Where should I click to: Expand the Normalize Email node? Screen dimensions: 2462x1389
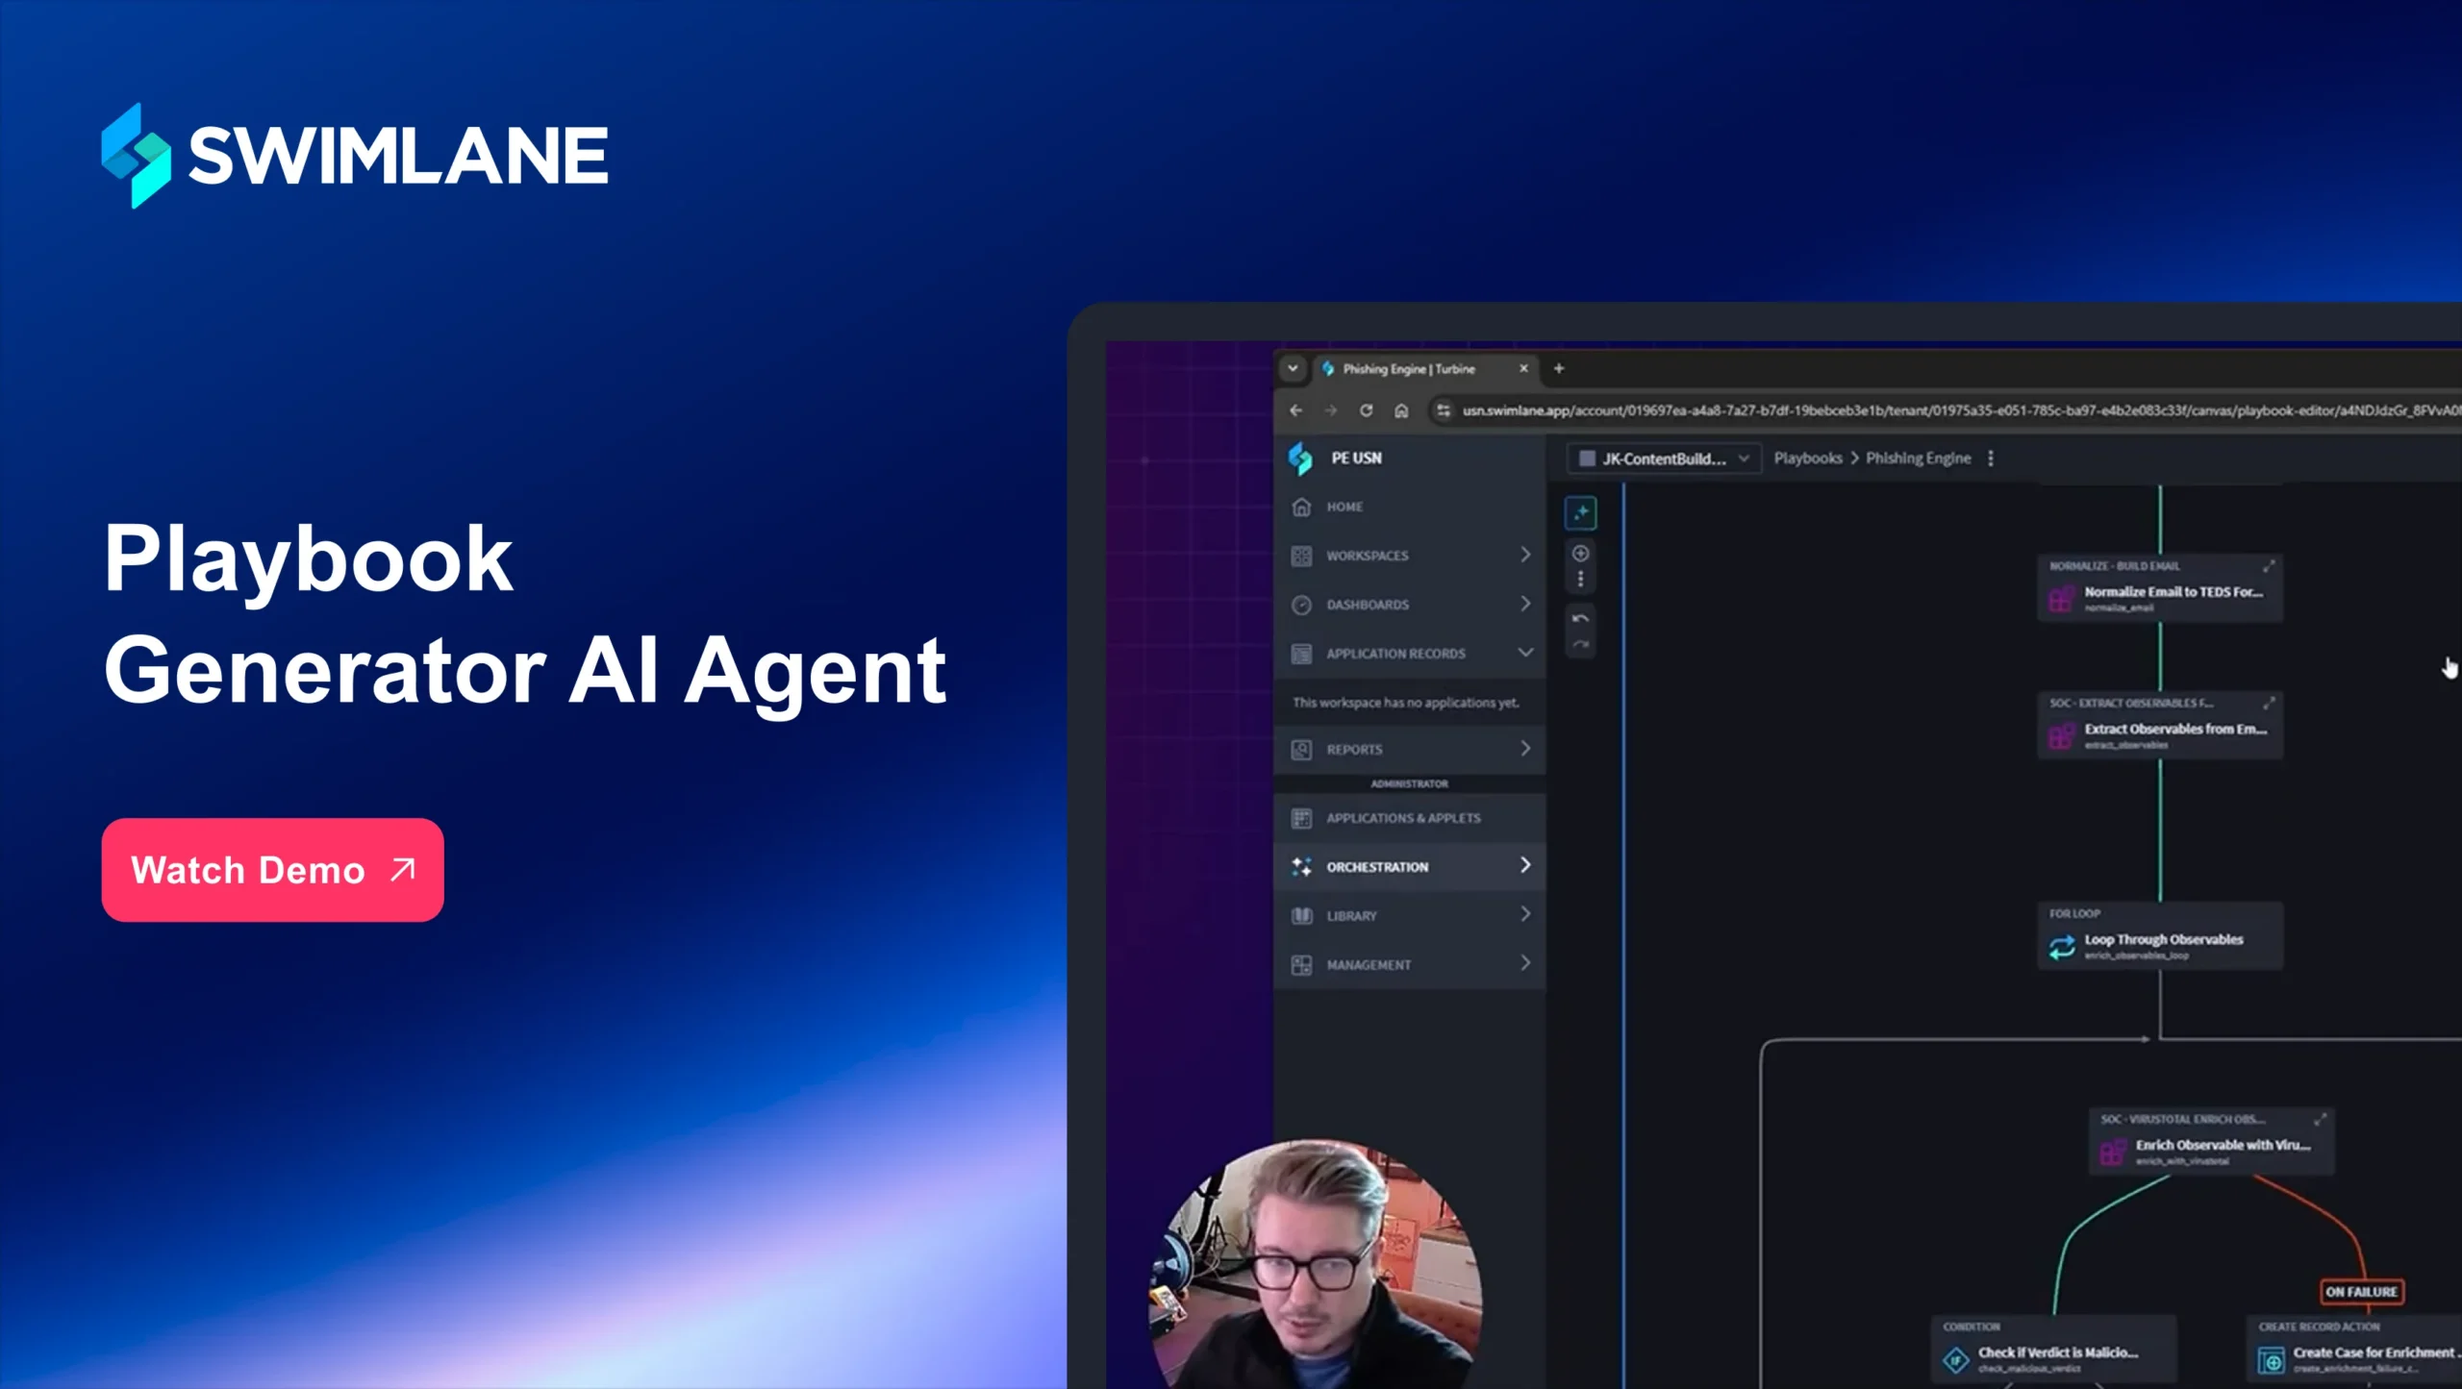point(2269,565)
